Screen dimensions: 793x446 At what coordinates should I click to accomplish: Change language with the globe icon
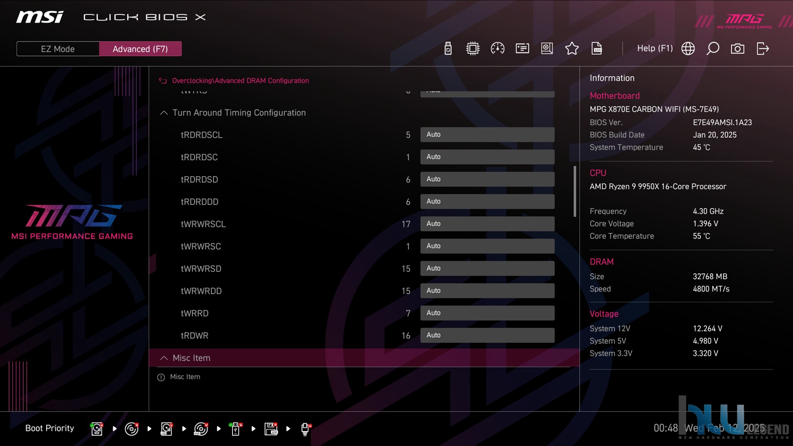coord(688,49)
